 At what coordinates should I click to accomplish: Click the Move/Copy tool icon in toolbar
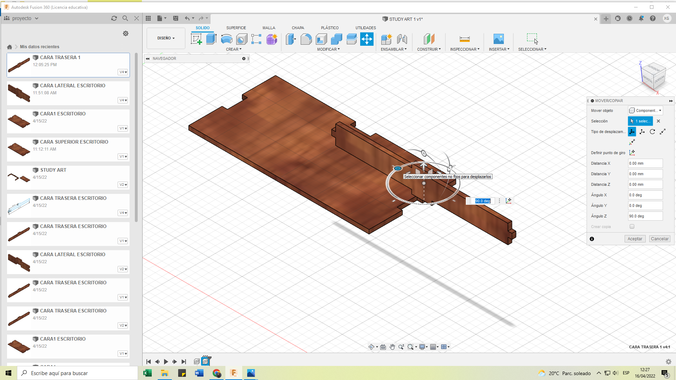367,39
